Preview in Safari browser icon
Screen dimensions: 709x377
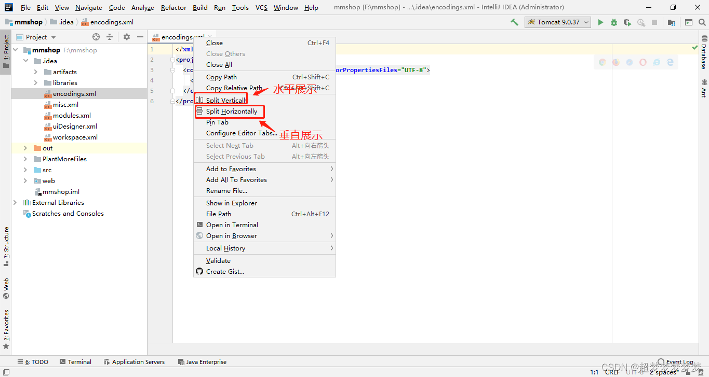coord(630,62)
